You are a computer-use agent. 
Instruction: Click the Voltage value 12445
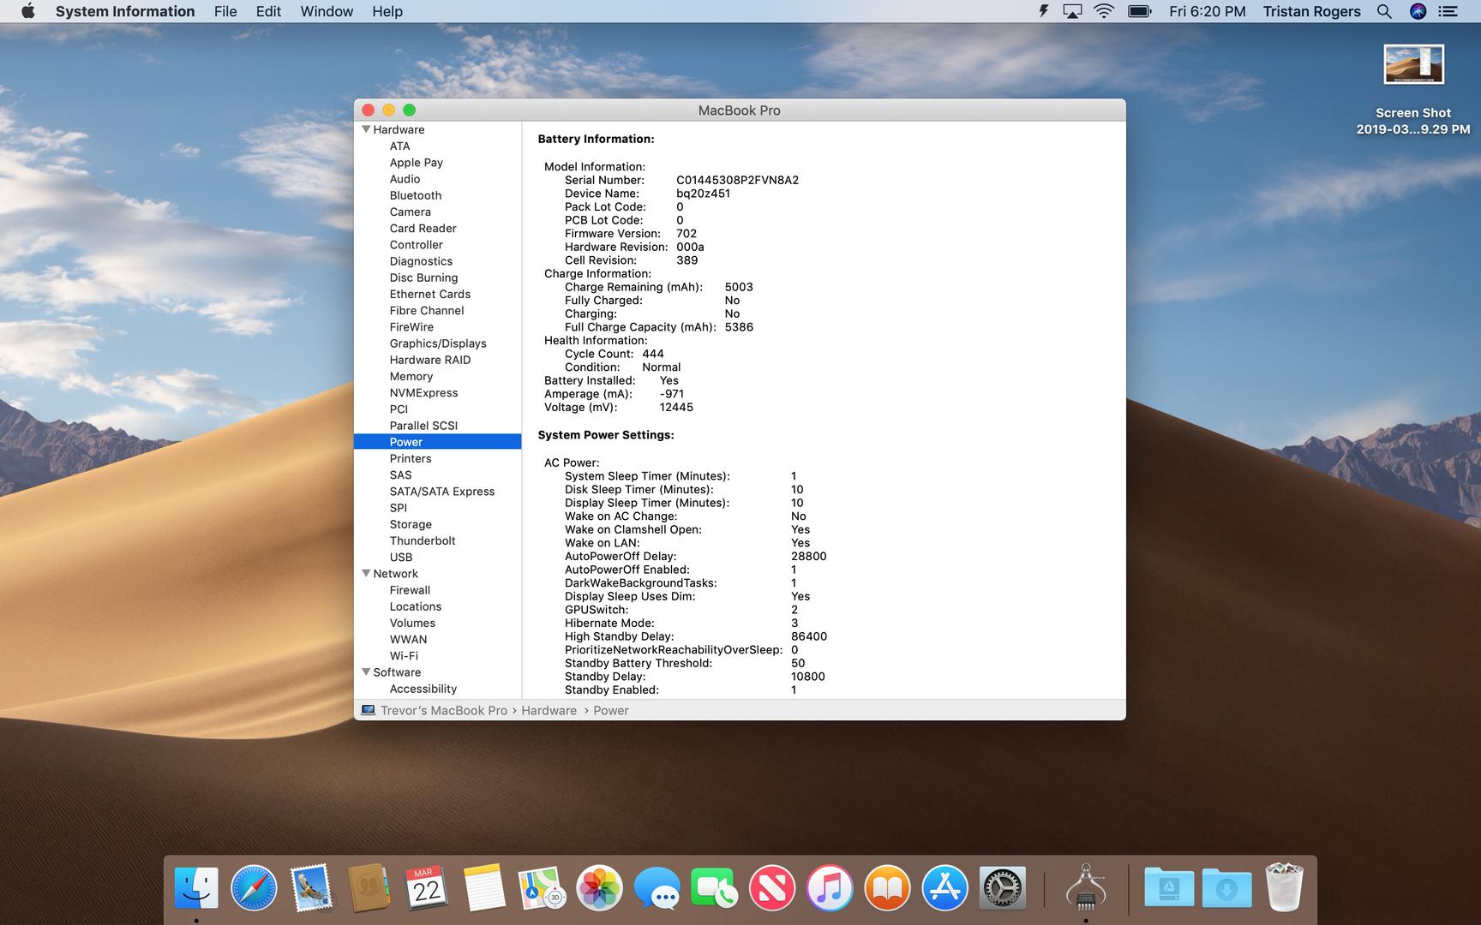(x=676, y=408)
